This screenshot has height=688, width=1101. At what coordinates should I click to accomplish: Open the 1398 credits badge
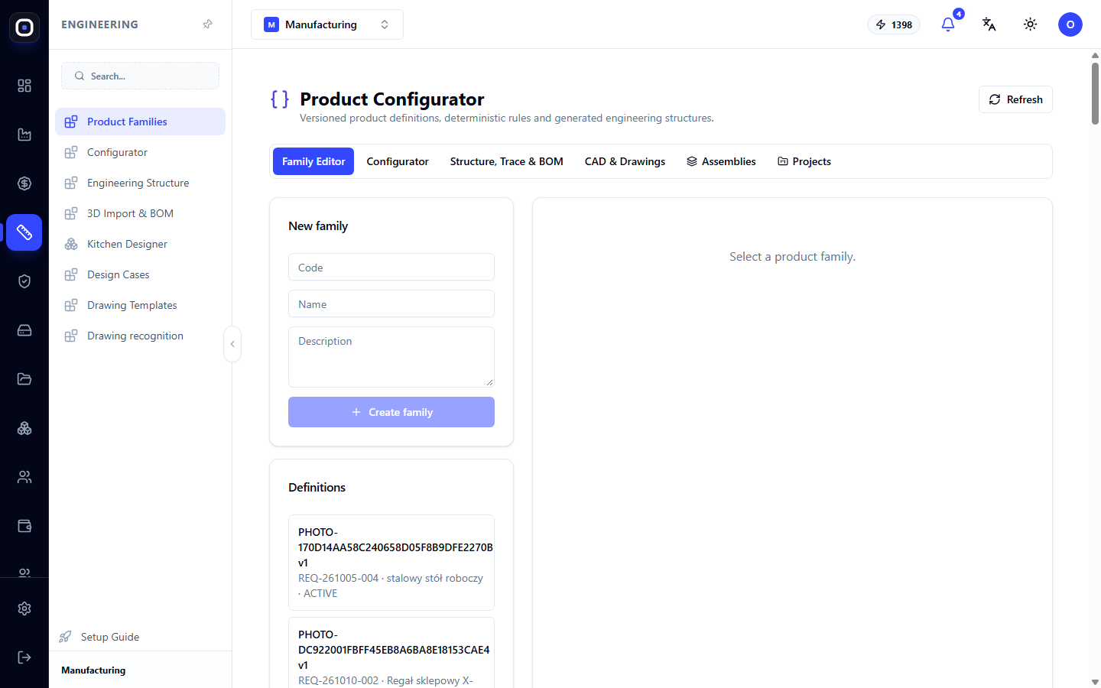(x=894, y=24)
